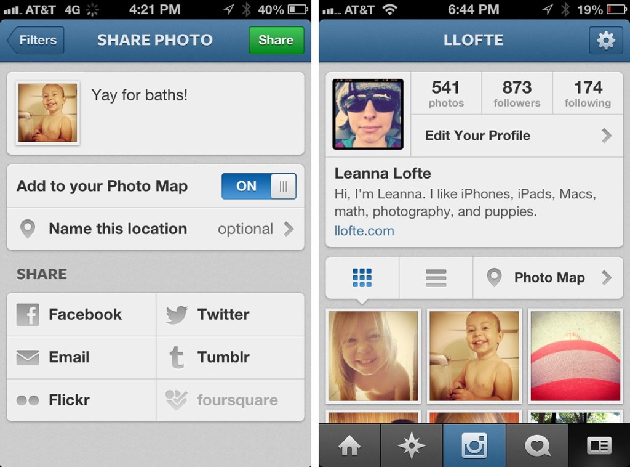Go to the Home feed tab icon

(349, 445)
